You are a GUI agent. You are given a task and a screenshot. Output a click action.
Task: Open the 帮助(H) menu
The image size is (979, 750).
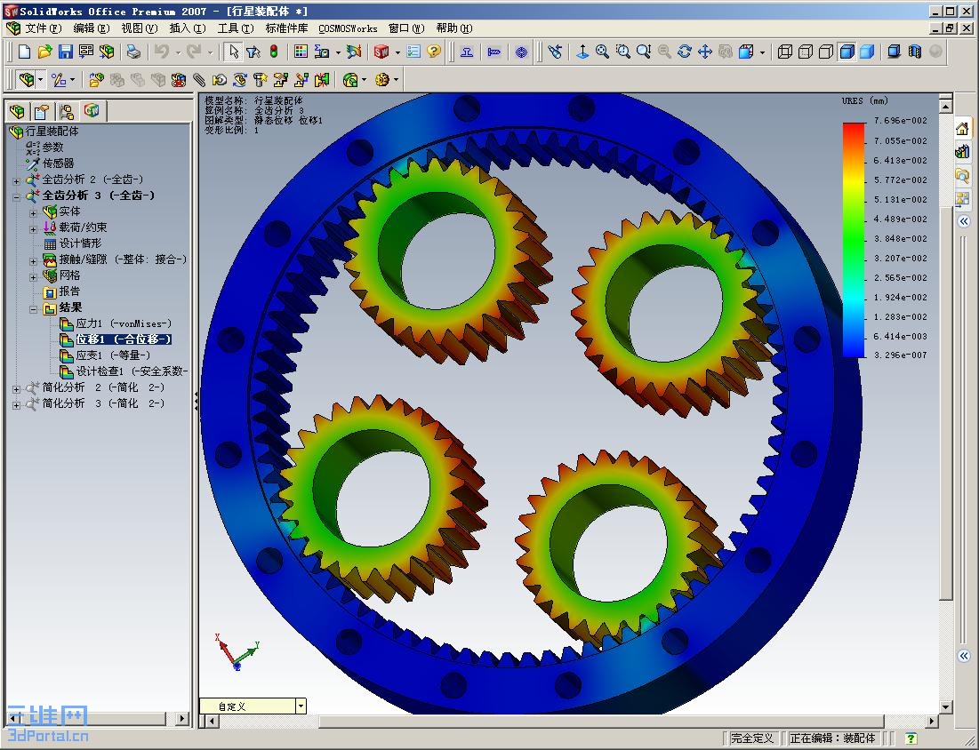453,28
